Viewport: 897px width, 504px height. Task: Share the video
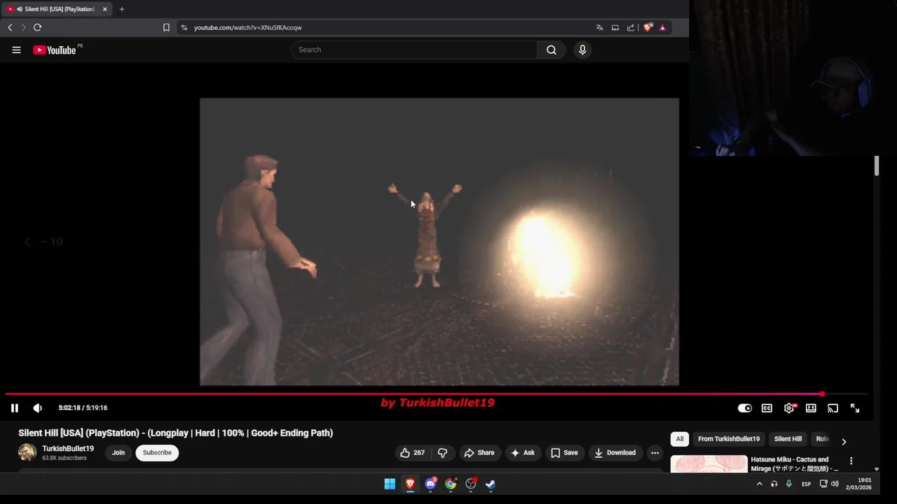point(479,453)
